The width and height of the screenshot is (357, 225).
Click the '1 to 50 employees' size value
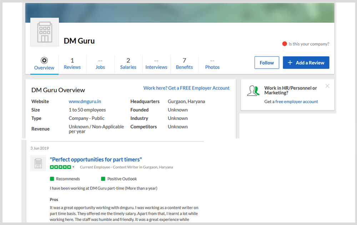87,110
